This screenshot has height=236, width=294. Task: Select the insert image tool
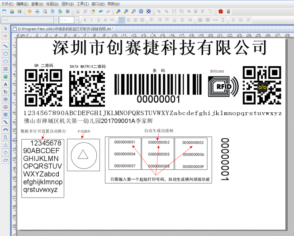[5, 77]
